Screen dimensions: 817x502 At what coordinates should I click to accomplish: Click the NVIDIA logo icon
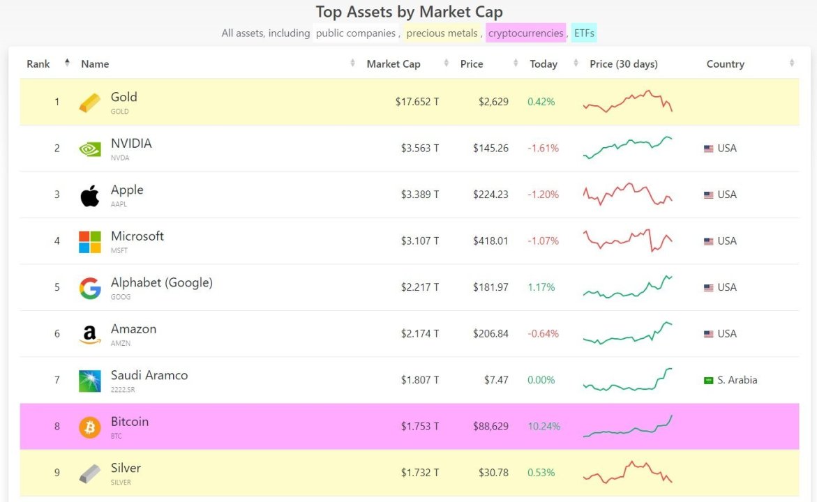[89, 149]
